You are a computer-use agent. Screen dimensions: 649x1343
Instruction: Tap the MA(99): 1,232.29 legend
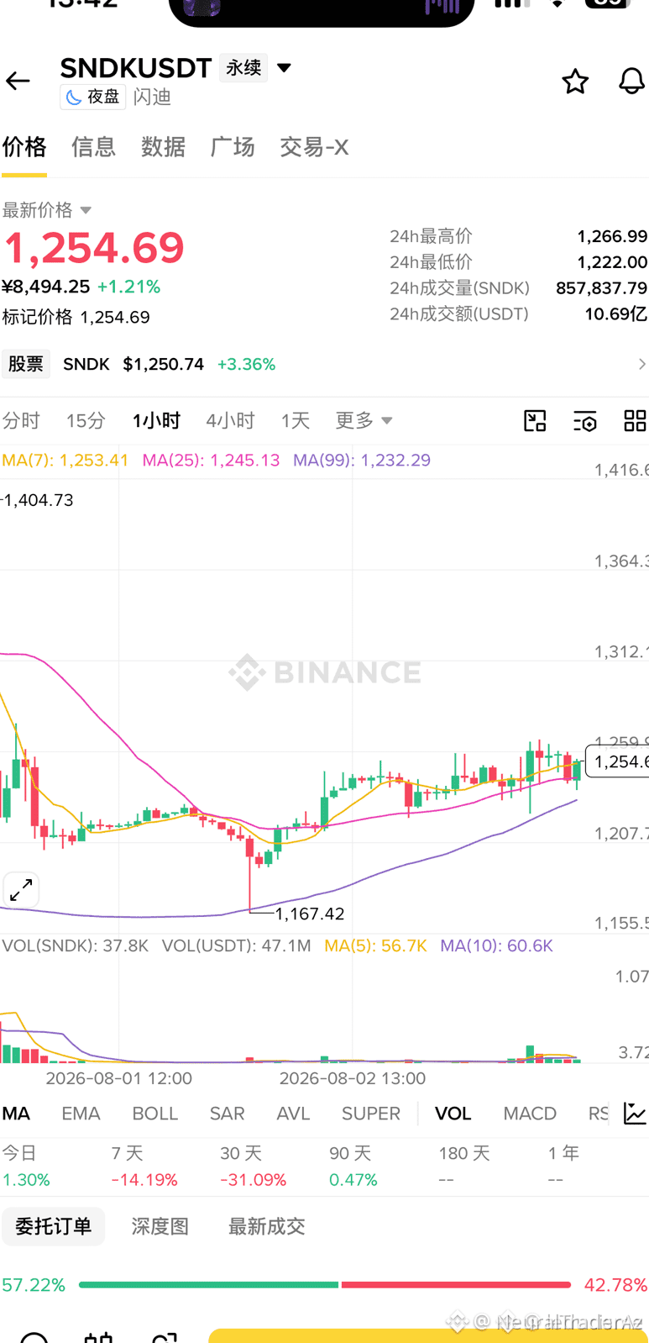click(362, 460)
